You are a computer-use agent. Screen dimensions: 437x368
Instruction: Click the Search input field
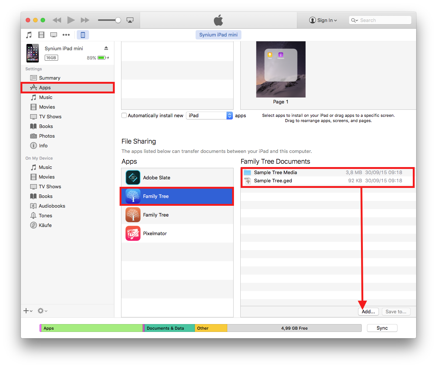coord(380,20)
